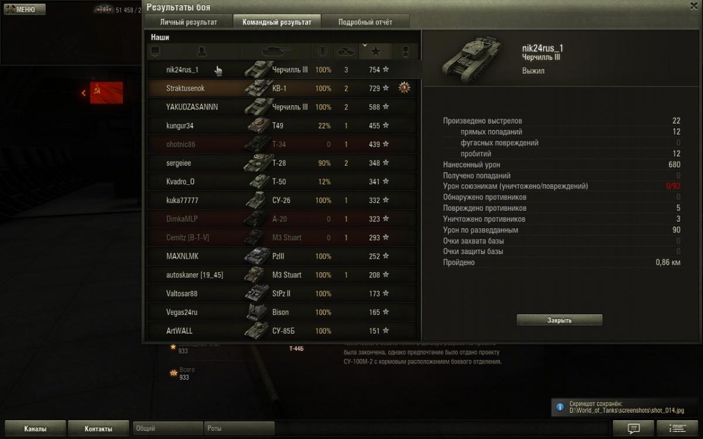Image resolution: width=703 pixels, height=439 pixels.
Task: Go to previous nation with red arrow
Action: point(84,92)
